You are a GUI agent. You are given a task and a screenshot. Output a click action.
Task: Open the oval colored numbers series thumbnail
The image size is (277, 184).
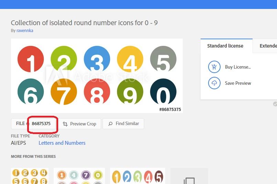pyautogui.click(x=138, y=176)
